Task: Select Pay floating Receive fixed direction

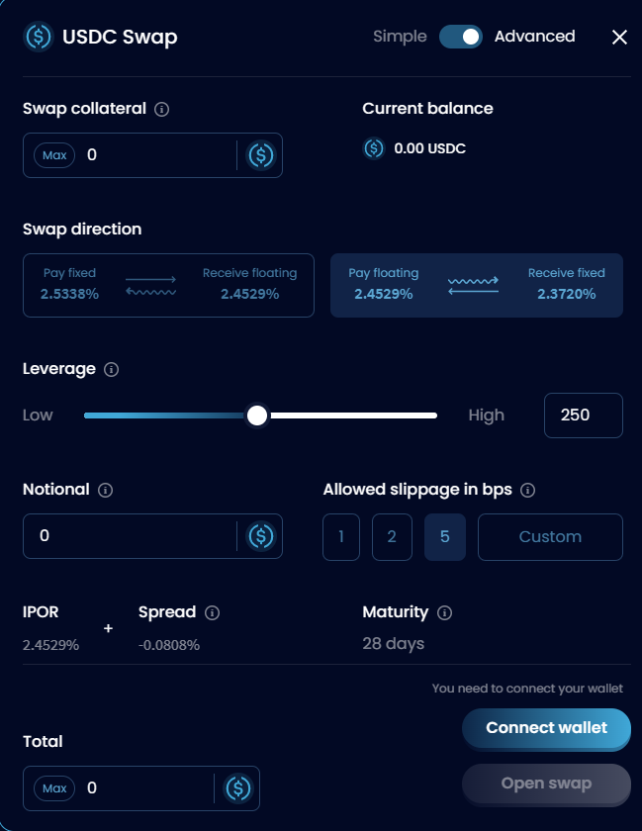Action: click(477, 285)
